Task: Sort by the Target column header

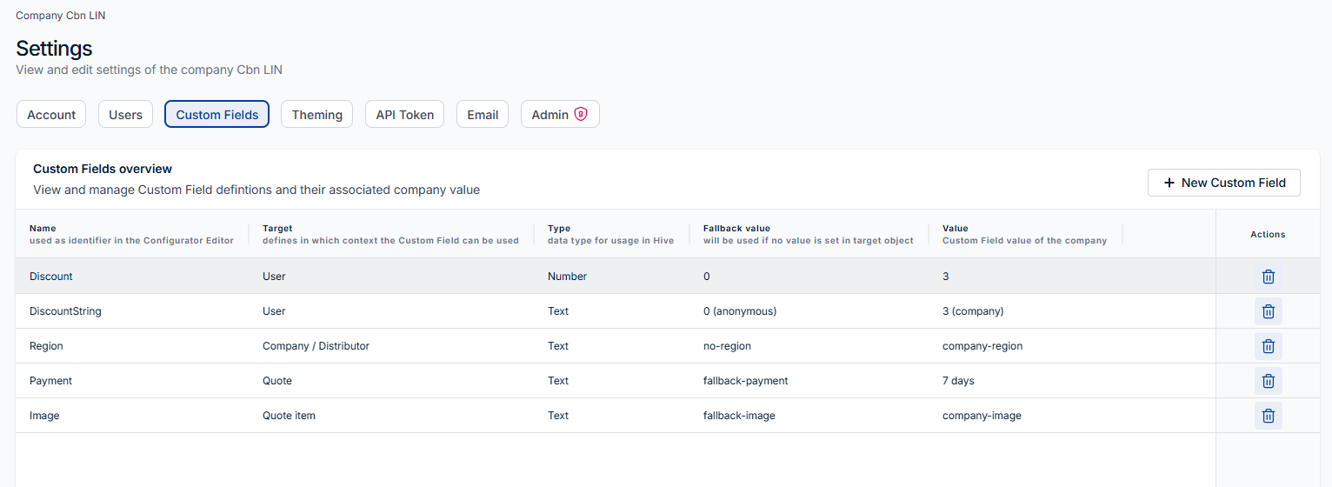Action: [x=277, y=229]
